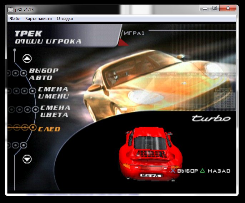Click the circle node beside СМЕНА ИМЕНИ
The height and width of the screenshot is (203, 245).
coord(32,91)
